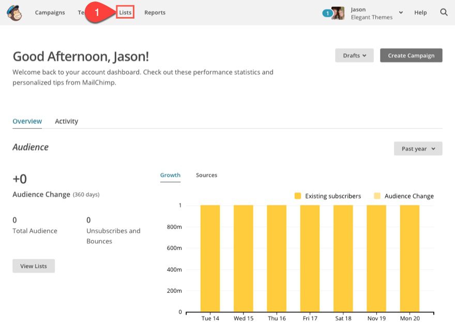
Task: Open the search magnifier icon
Action: (x=444, y=12)
